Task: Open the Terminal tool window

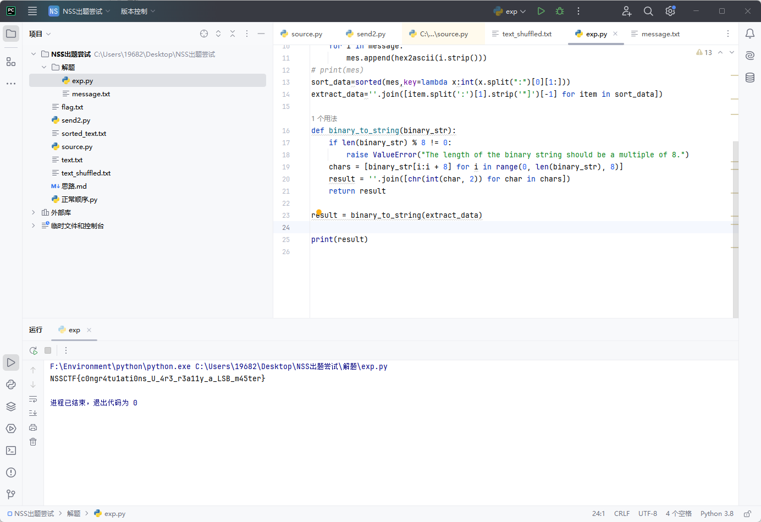Action: (x=11, y=450)
